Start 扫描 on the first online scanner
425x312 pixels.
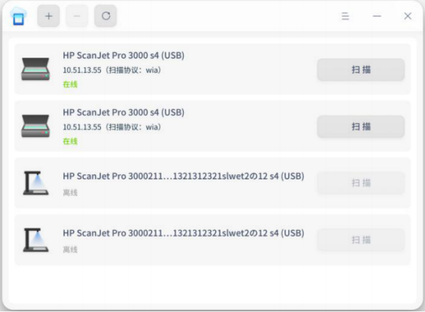pyautogui.click(x=361, y=69)
